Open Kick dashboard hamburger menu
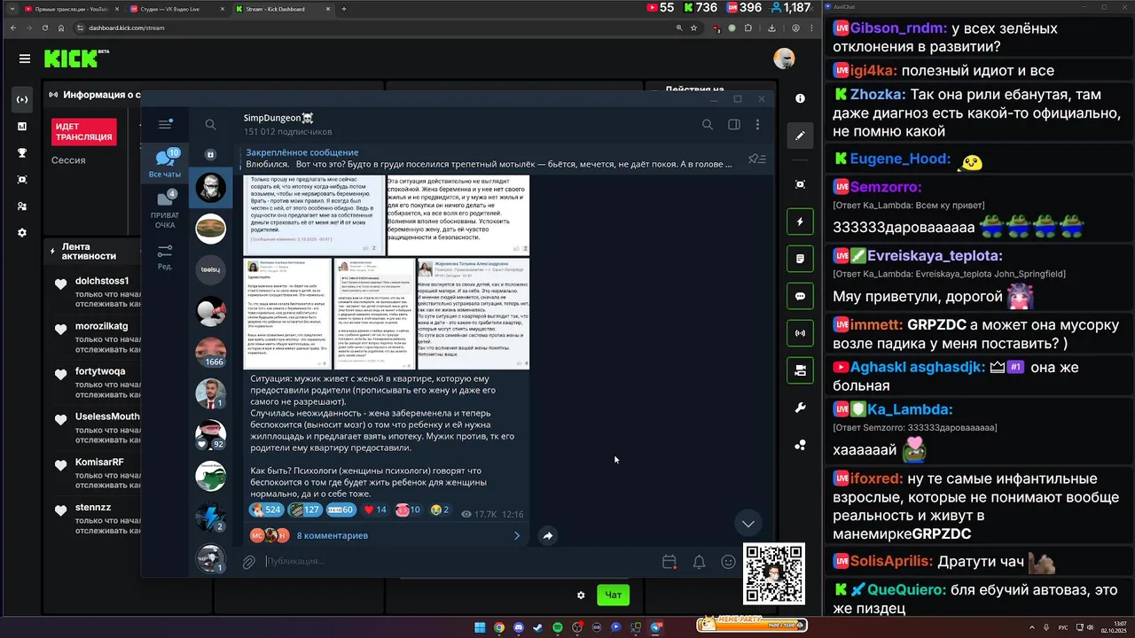1135x638 pixels. pyautogui.click(x=25, y=59)
